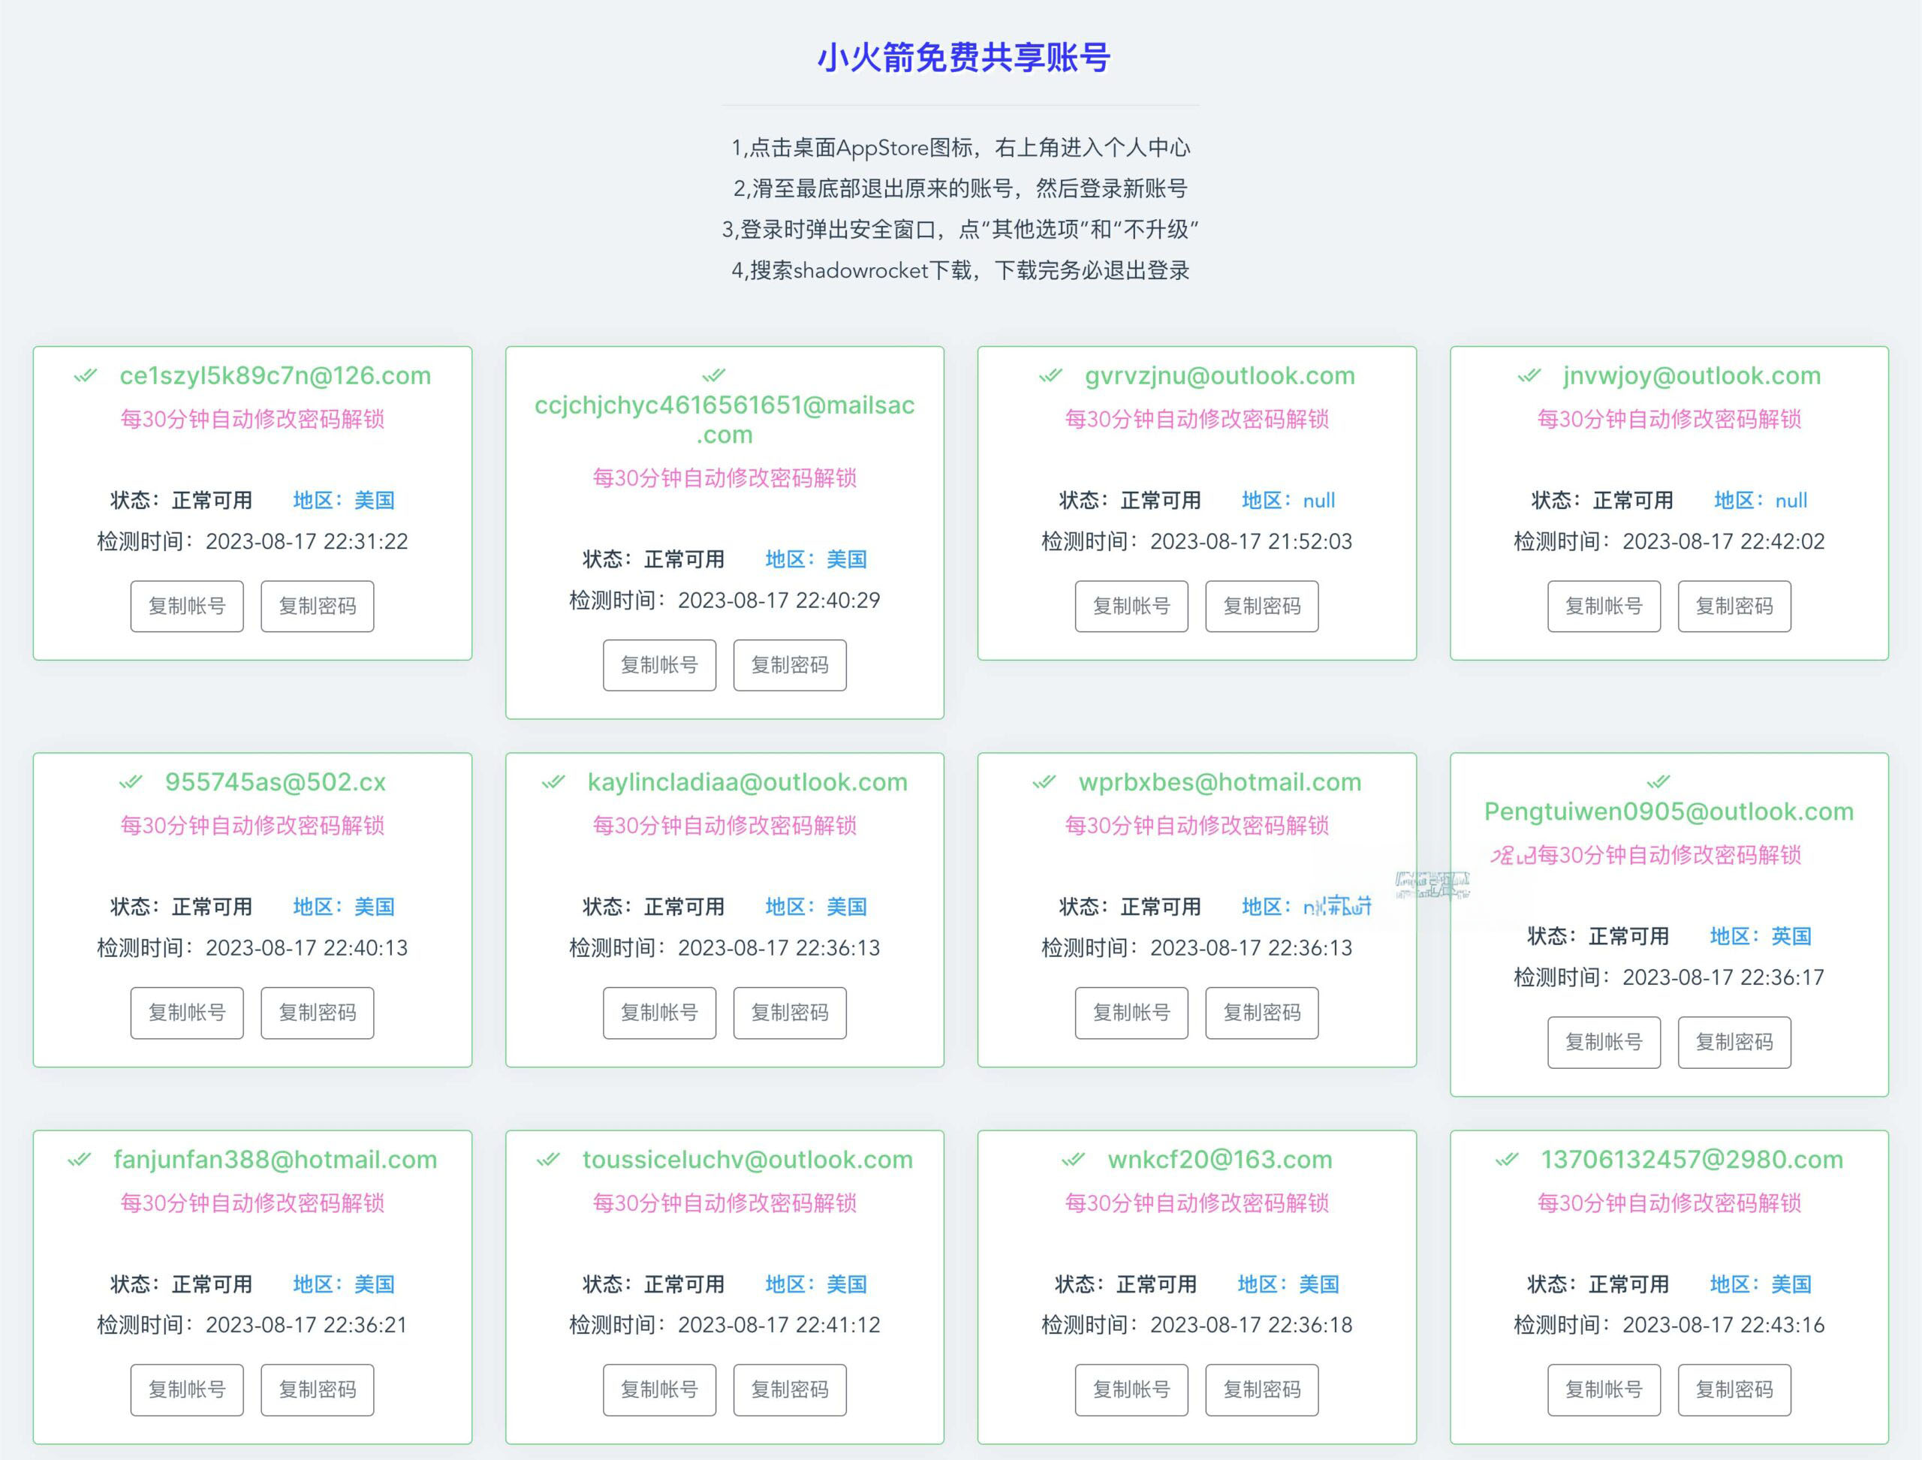The image size is (1922, 1460).
Task: Copy password for kaylincladiaa@outlook.com
Action: pyautogui.click(x=790, y=1013)
